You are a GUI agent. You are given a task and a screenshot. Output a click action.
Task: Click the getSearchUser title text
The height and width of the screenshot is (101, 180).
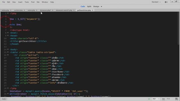click(28, 41)
